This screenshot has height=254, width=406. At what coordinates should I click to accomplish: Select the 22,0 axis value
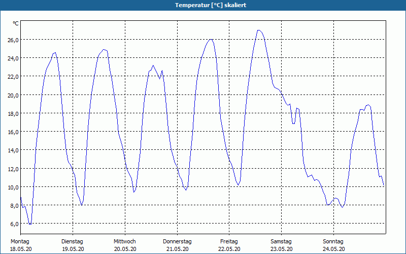[13, 77]
